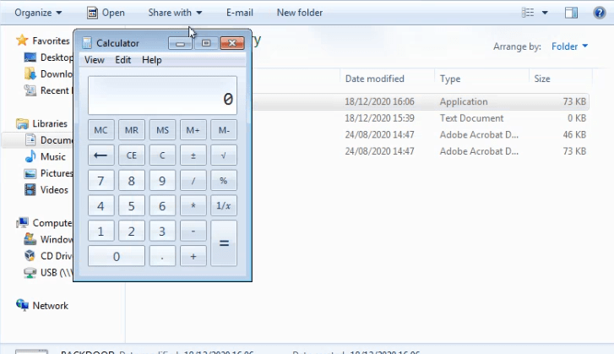Image resolution: width=614 pixels, height=354 pixels.
Task: Expand the Share with dropdown
Action: 175,13
